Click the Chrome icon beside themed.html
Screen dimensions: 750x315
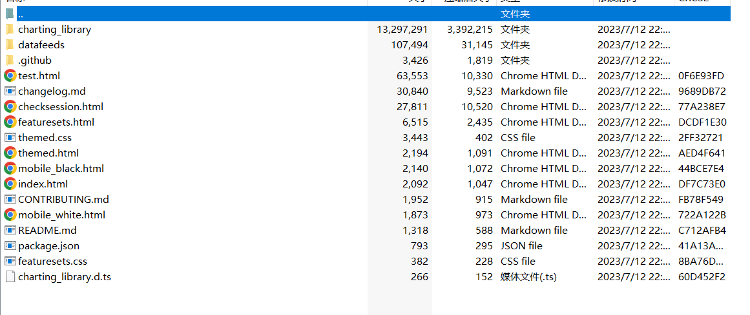tap(10, 153)
